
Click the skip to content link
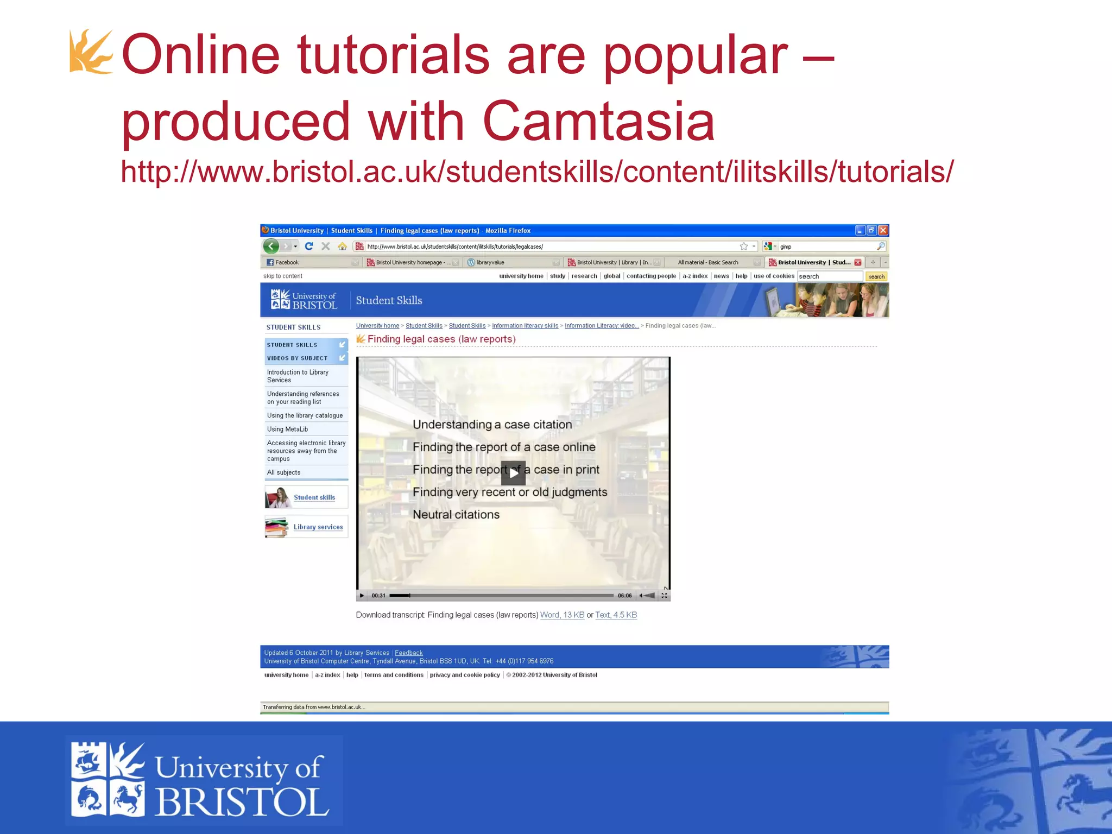tap(283, 276)
